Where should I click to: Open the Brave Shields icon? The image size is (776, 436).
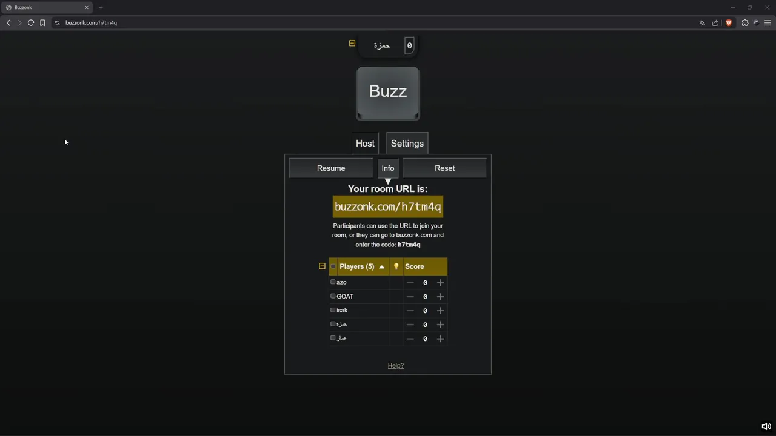click(x=729, y=23)
